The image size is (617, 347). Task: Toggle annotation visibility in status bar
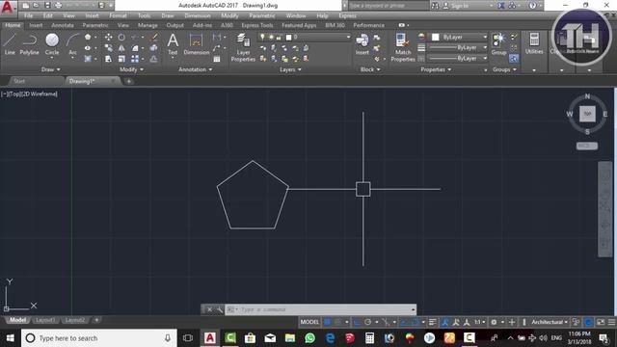click(x=445, y=322)
